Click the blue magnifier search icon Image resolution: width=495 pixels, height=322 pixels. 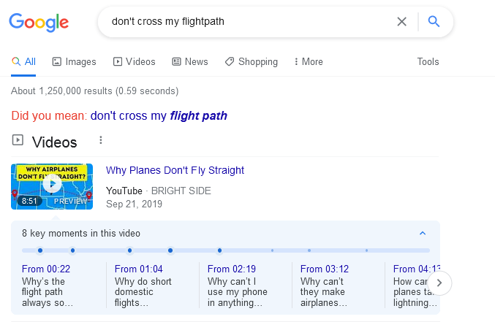coord(434,22)
